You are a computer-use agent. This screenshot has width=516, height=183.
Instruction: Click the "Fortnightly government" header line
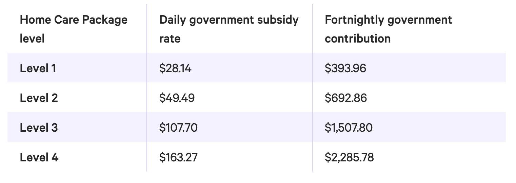coord(388,20)
